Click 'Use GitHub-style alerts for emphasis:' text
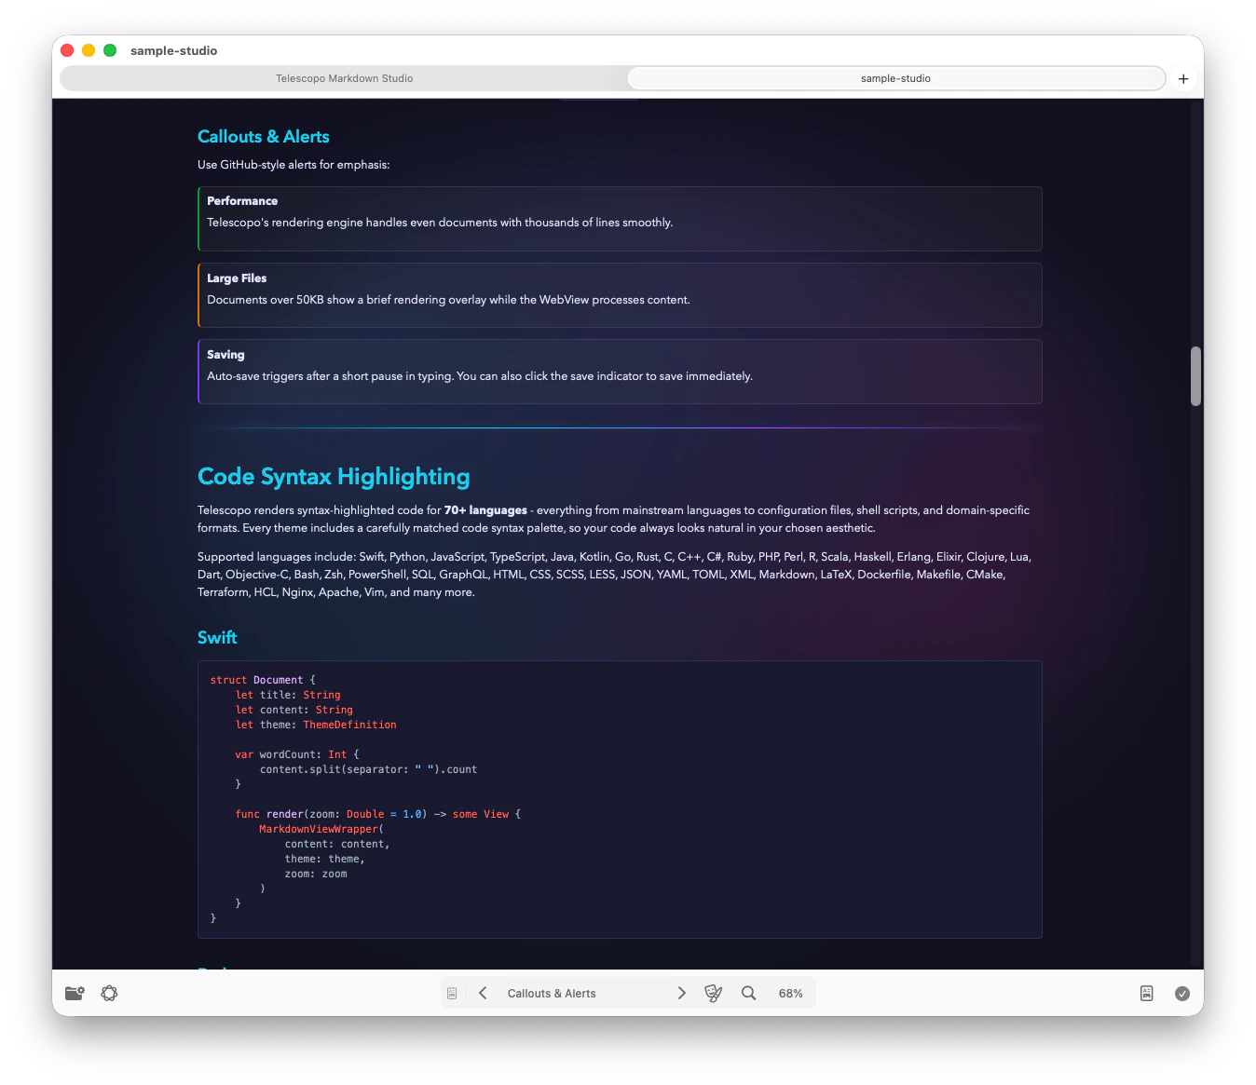1256x1085 pixels. 294,165
